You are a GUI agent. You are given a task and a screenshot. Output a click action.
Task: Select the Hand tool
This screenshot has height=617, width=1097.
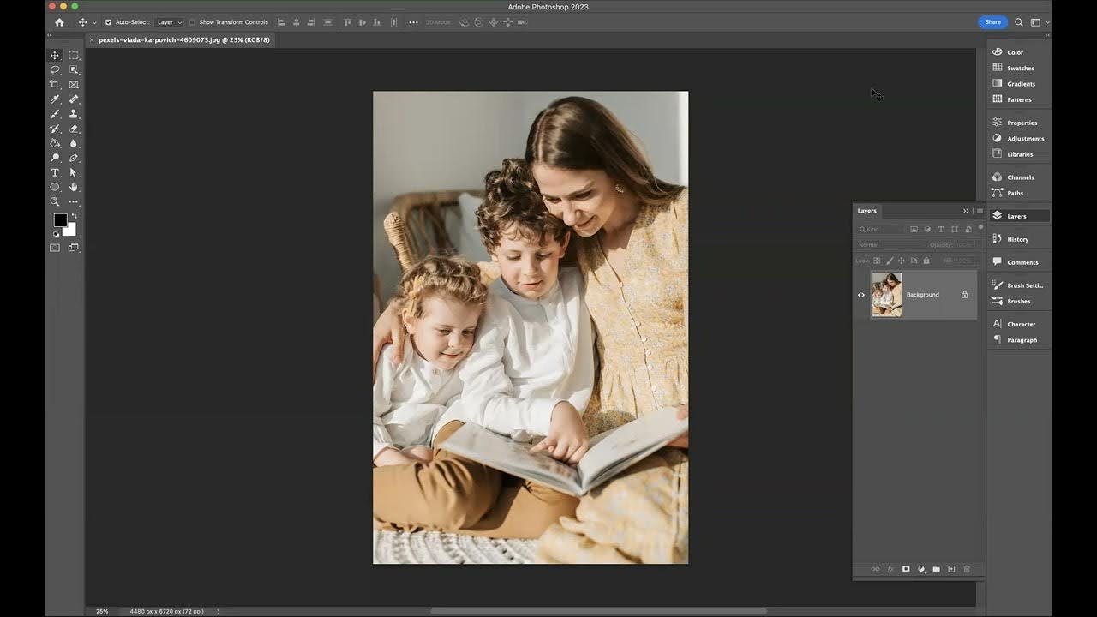(x=74, y=187)
